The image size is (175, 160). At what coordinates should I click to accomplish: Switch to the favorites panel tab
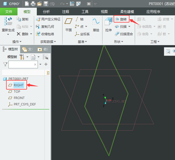point(43,49)
